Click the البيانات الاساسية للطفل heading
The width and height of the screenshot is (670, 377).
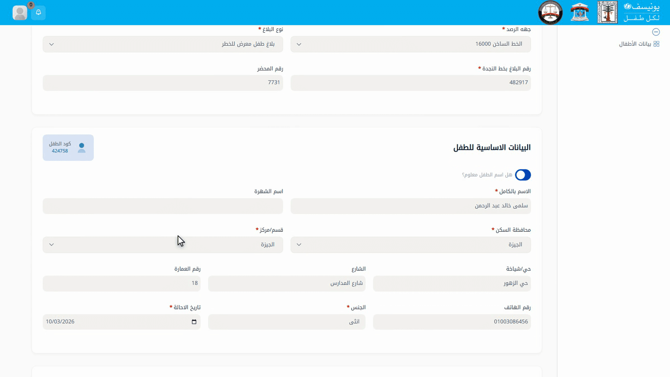[x=492, y=148]
